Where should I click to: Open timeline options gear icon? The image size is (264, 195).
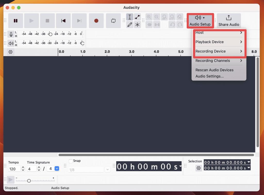(11, 52)
